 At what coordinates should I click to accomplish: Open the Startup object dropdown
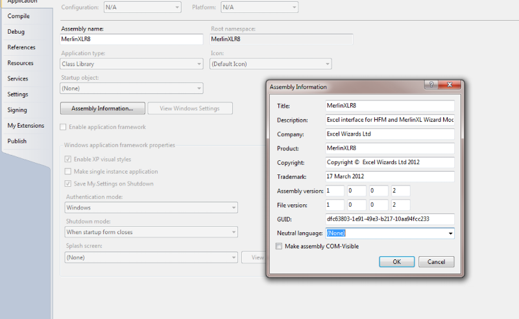132,88
